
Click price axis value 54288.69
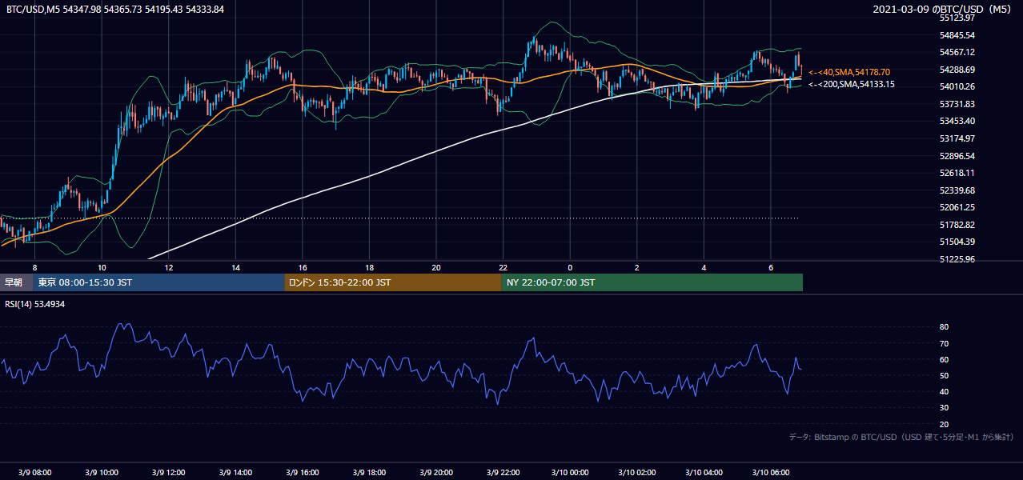(957, 70)
